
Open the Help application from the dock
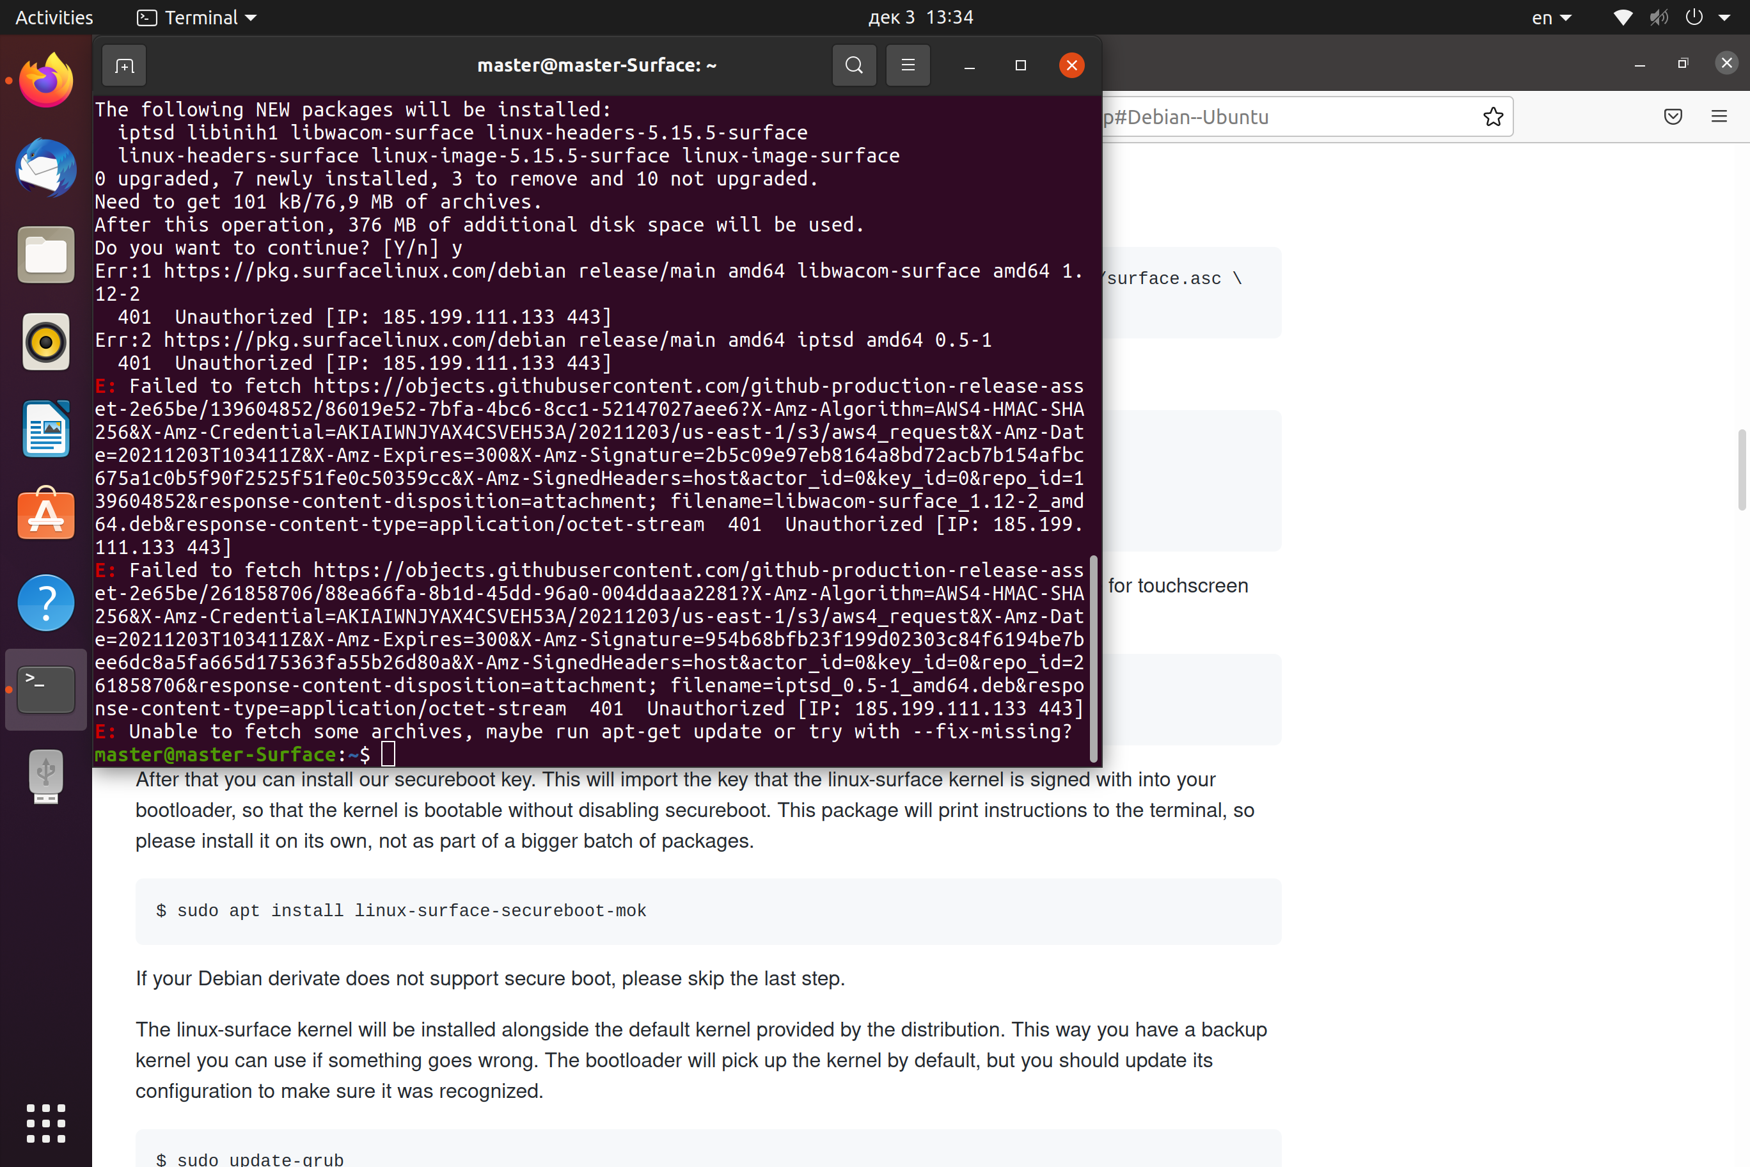pos(45,602)
